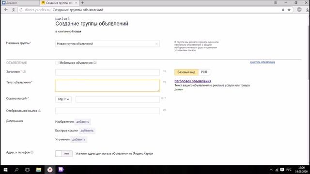
Task: Open the Action Center notification icon
Action: click(282, 170)
